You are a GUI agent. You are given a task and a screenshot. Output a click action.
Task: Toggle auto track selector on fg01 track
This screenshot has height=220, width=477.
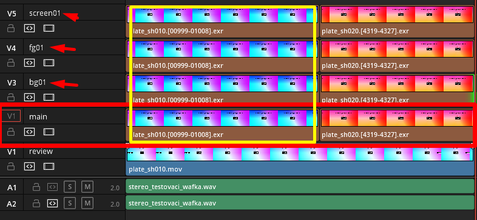click(29, 63)
